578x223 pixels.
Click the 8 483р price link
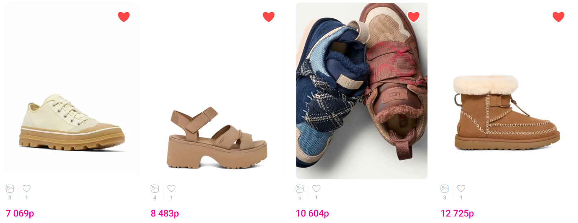coord(165,213)
